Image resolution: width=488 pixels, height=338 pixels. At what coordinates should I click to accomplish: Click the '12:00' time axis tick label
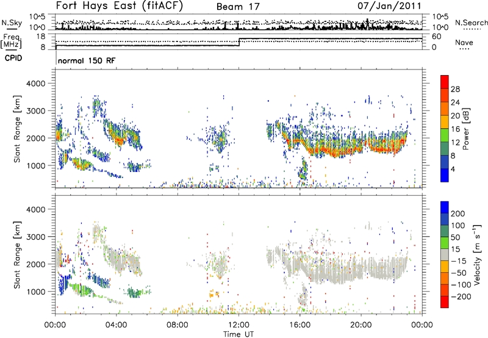point(239,325)
